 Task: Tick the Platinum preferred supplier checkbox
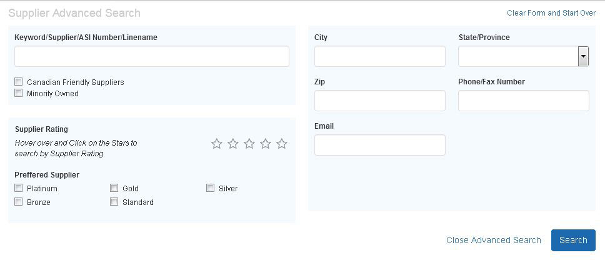coord(19,188)
